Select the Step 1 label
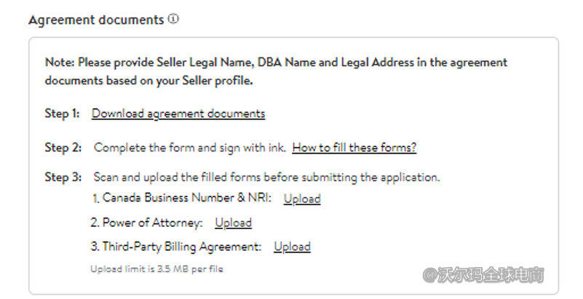The height and width of the screenshot is (299, 583). [63, 113]
